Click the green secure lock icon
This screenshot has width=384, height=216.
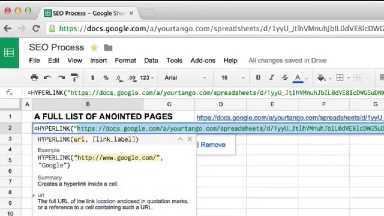click(52, 28)
